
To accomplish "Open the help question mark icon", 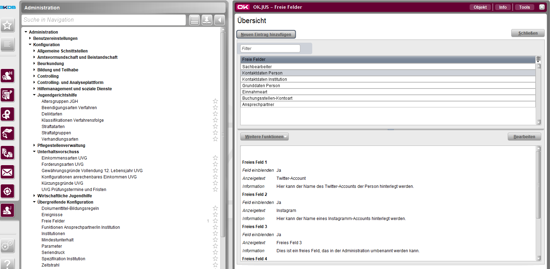I will pos(7,263).
